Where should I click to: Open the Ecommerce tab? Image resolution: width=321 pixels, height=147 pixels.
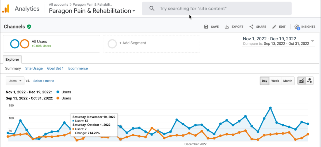(78, 68)
